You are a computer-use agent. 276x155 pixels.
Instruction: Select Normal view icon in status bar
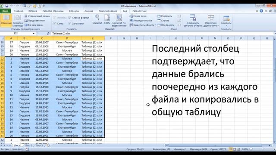(231, 149)
